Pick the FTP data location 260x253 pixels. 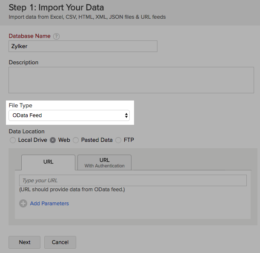118,140
